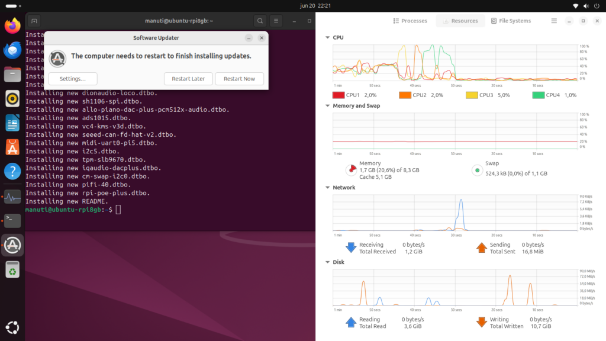Switch to the Processes tab
Viewport: 606px width, 341px height.
(410, 21)
